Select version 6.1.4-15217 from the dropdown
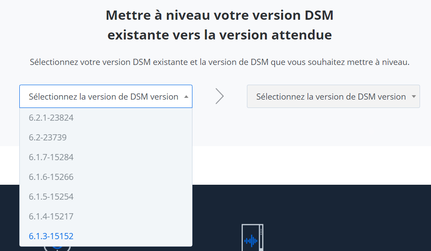431x251 pixels. click(x=106, y=217)
